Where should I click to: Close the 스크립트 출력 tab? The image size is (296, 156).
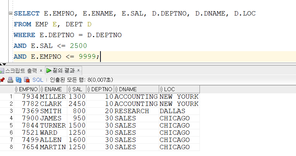pyautogui.click(x=41, y=71)
